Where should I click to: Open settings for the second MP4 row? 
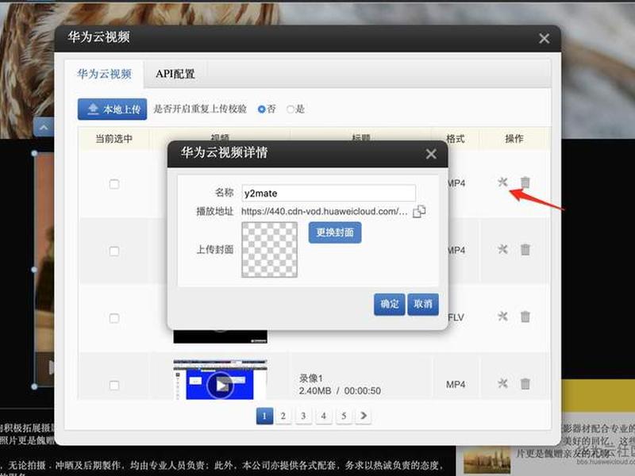click(502, 249)
